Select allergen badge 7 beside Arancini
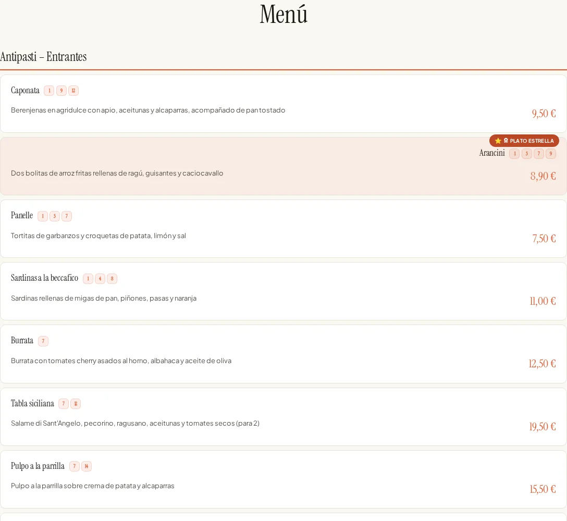This screenshot has width=567, height=521. [x=539, y=154]
